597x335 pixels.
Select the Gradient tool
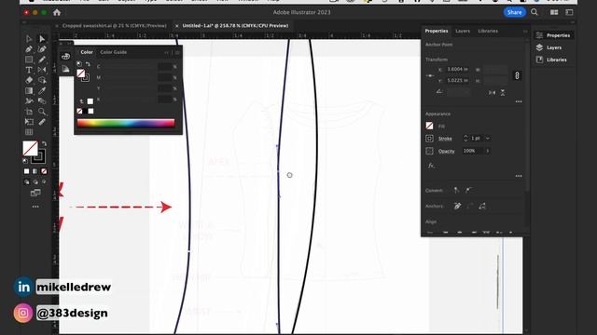click(29, 91)
